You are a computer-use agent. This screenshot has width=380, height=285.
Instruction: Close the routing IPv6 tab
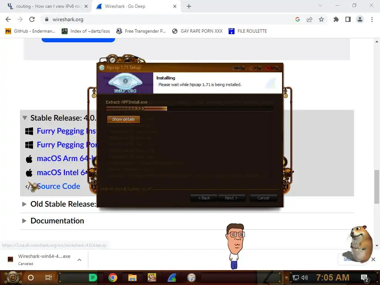coord(86,6)
